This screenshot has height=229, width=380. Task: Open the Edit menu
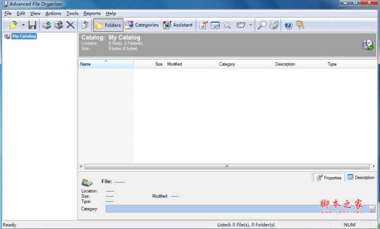(x=21, y=13)
